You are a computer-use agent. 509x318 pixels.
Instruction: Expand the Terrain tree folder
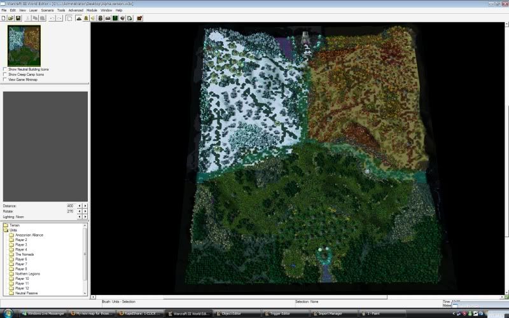pos(6,225)
